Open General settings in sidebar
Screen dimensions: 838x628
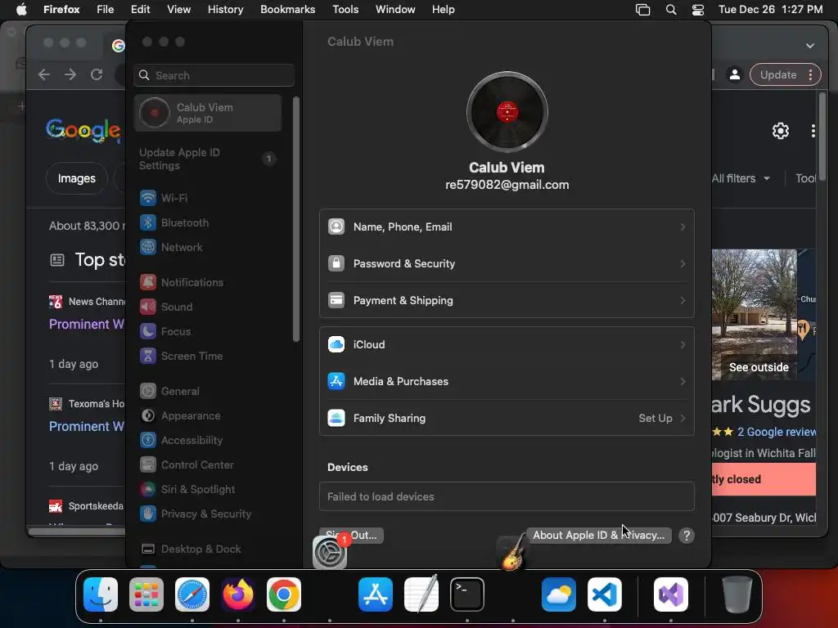pyautogui.click(x=169, y=392)
